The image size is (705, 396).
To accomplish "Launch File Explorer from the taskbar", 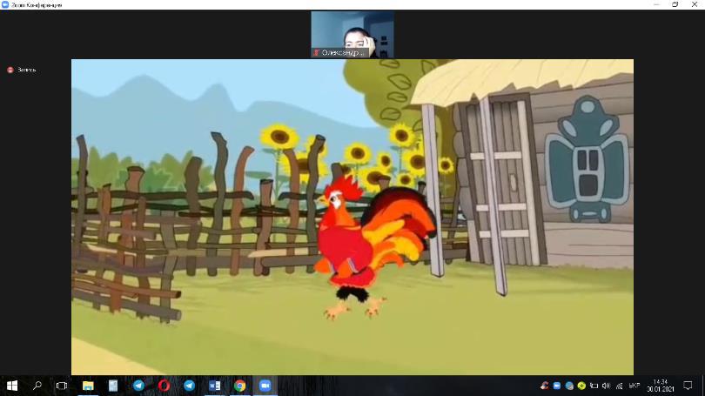I will (x=88, y=385).
